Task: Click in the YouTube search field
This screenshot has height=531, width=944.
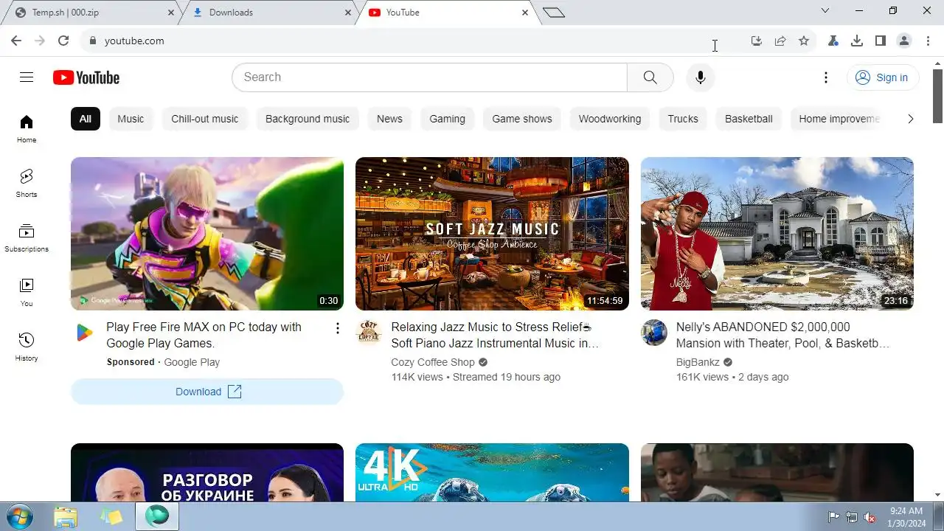Action: click(429, 77)
